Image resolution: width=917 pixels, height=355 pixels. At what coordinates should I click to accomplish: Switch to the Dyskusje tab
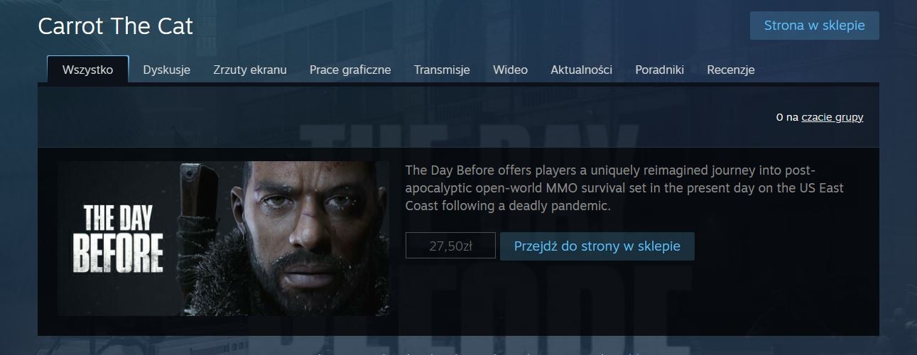pyautogui.click(x=166, y=70)
